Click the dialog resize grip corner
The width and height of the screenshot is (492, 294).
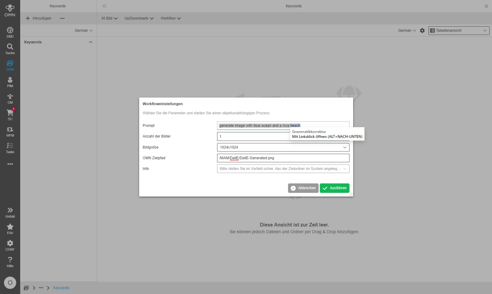[350, 194]
